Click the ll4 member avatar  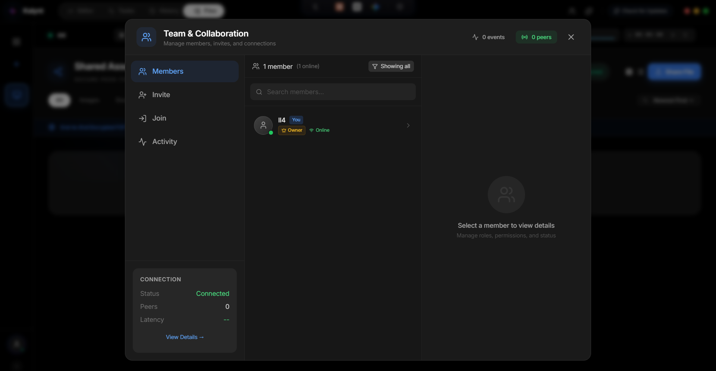[263, 125]
